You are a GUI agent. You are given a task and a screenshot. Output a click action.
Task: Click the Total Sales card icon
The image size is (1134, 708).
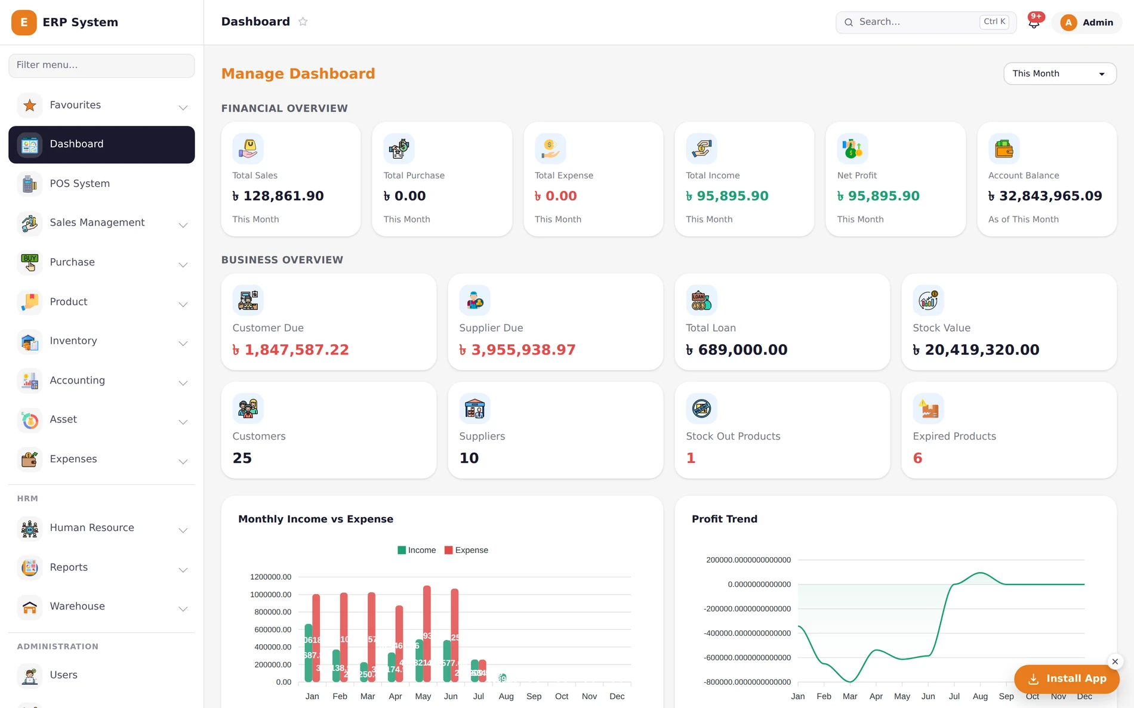248,149
